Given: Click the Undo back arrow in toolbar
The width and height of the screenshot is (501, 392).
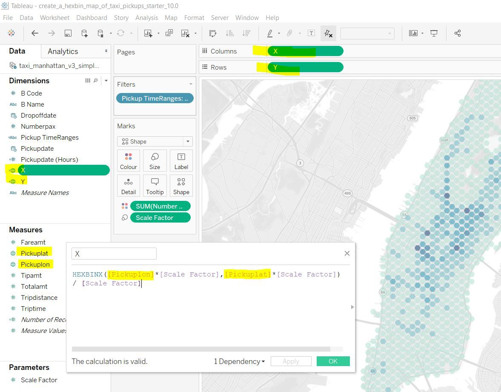Looking at the screenshot, I should point(35,33).
